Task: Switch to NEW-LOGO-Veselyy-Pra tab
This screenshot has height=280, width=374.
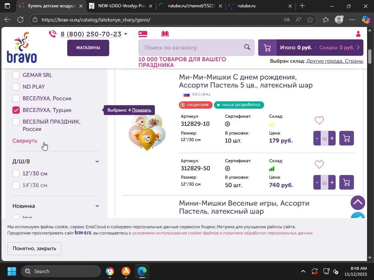Action: tap(121, 6)
